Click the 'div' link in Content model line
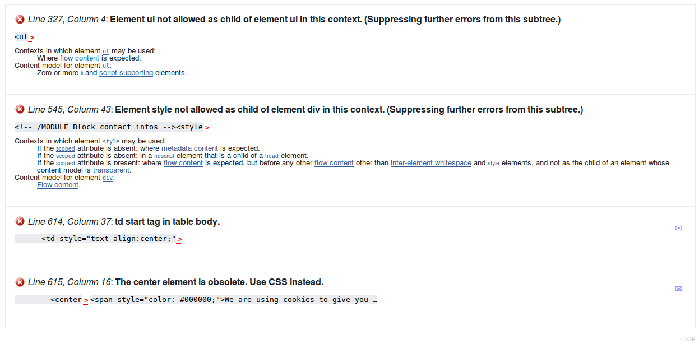Image resolution: width=699 pixels, height=344 pixels. (107, 178)
